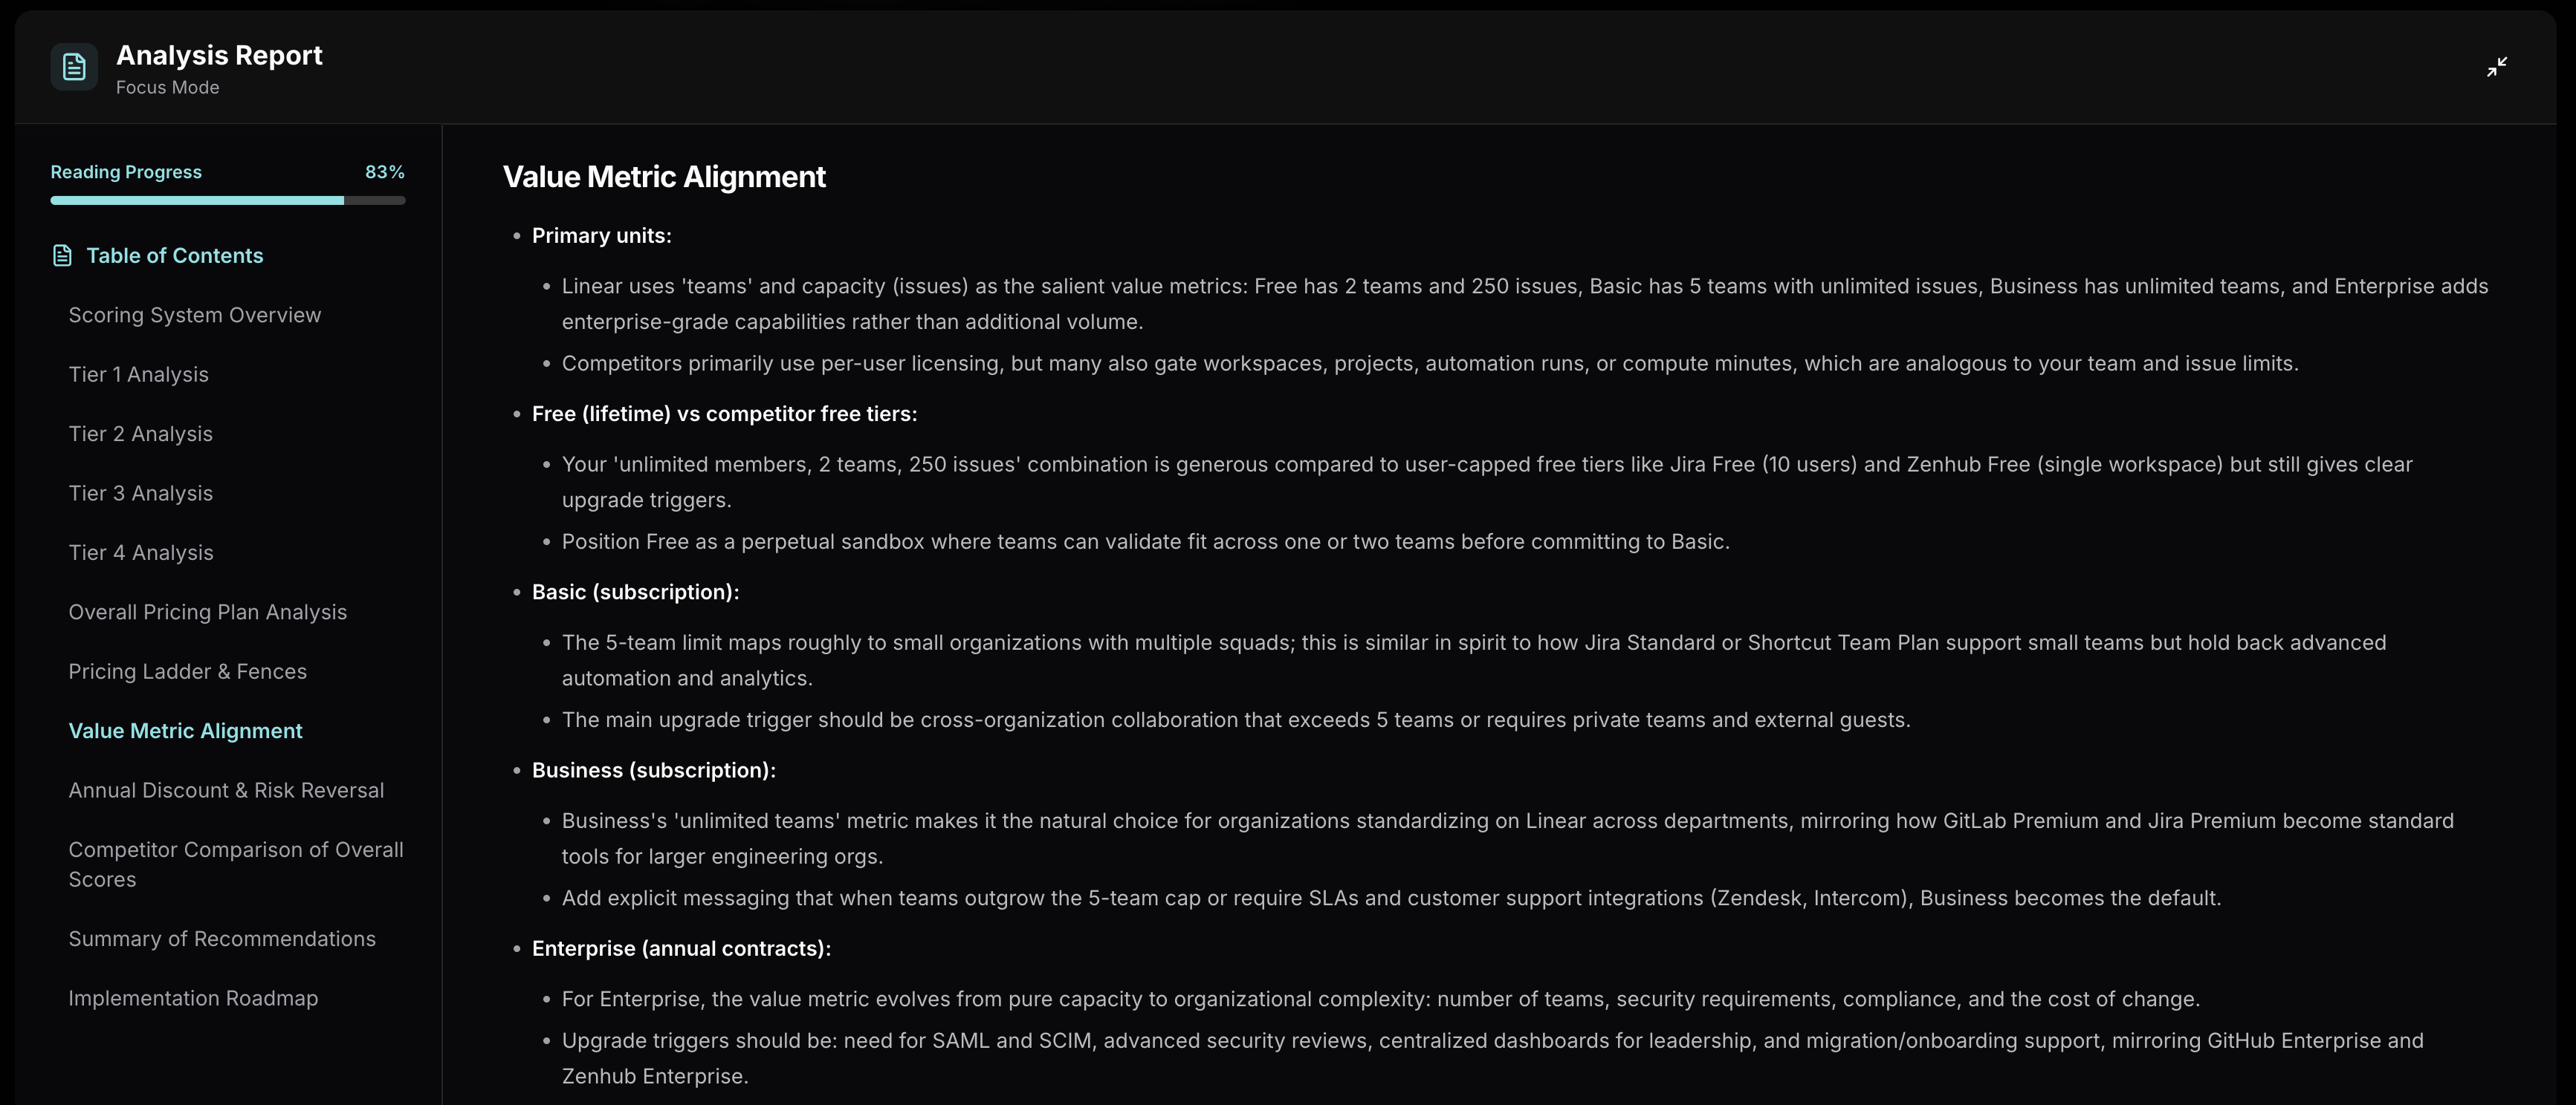Click the Value Metric Alignment main heading

(664, 177)
